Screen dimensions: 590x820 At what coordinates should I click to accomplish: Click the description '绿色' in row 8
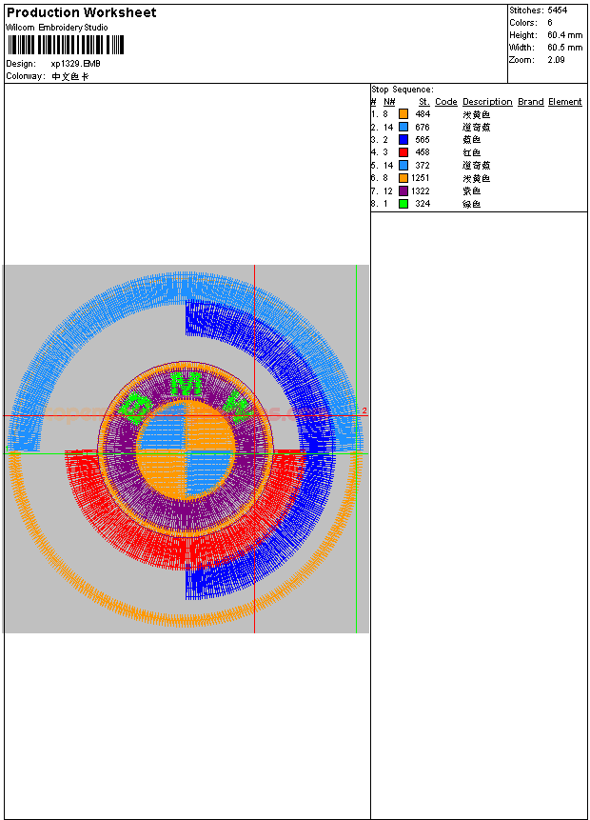(471, 204)
